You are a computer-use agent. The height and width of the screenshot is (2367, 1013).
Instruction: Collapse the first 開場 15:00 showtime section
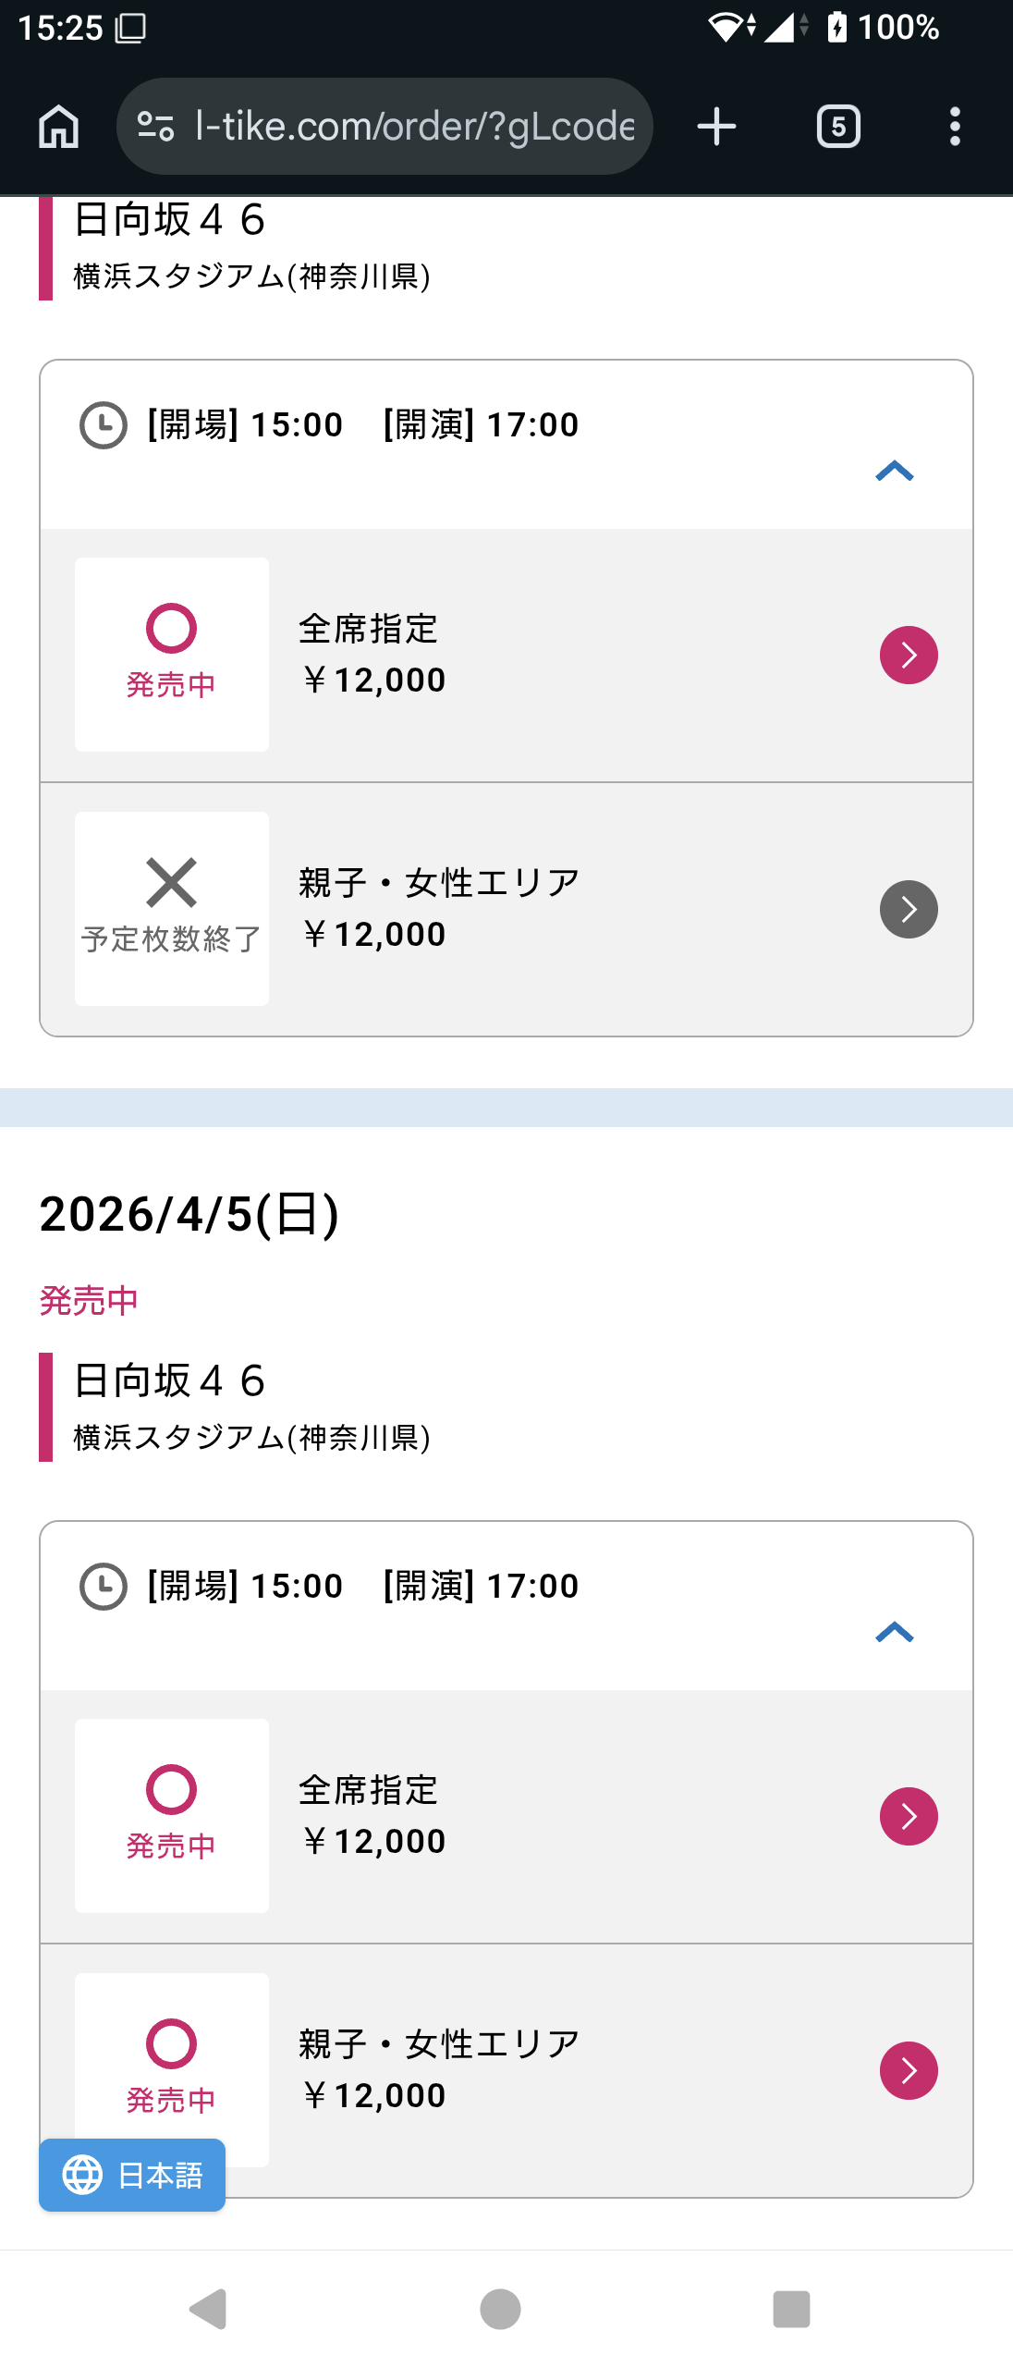(894, 472)
